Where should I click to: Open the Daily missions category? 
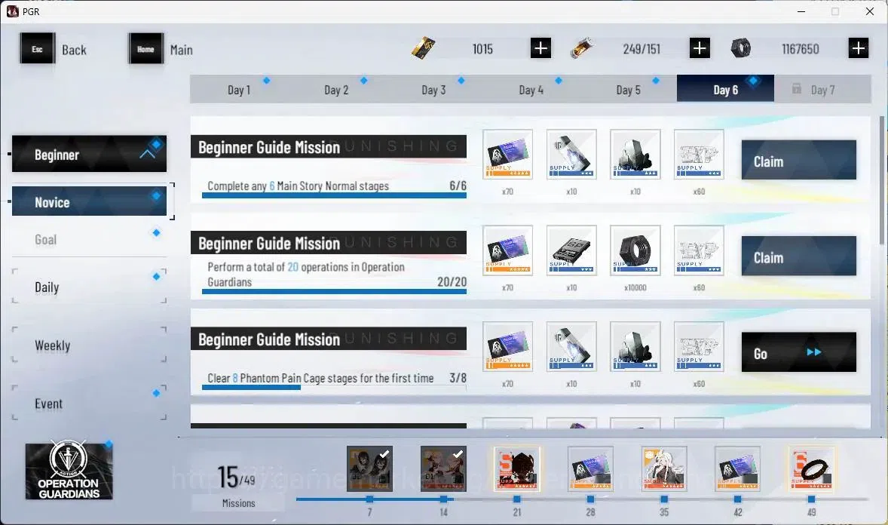(x=89, y=287)
